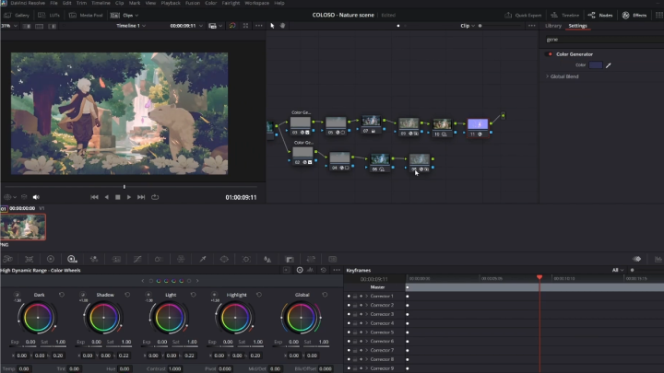This screenshot has width=664, height=373.
Task: Jump to last frame button
Action: (x=141, y=197)
